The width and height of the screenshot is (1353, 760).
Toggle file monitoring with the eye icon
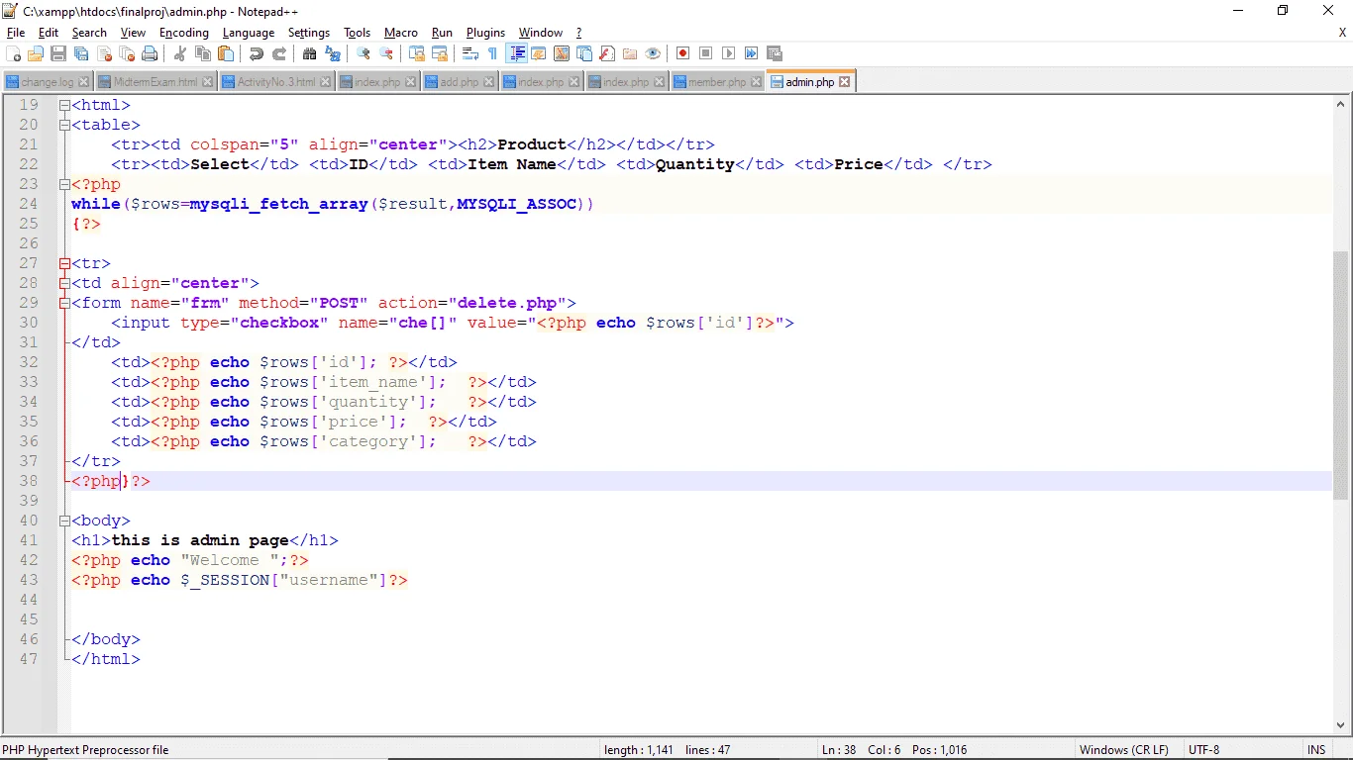(653, 53)
